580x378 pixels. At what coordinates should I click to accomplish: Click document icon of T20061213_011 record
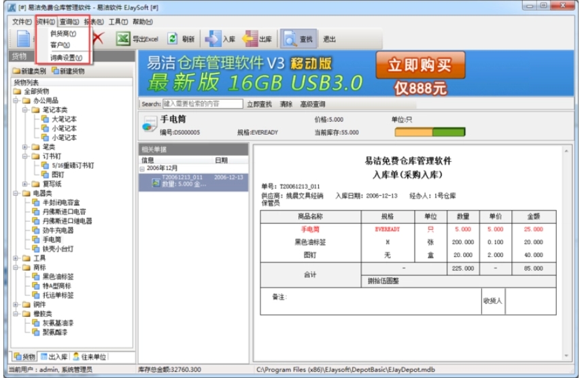pyautogui.click(x=156, y=182)
